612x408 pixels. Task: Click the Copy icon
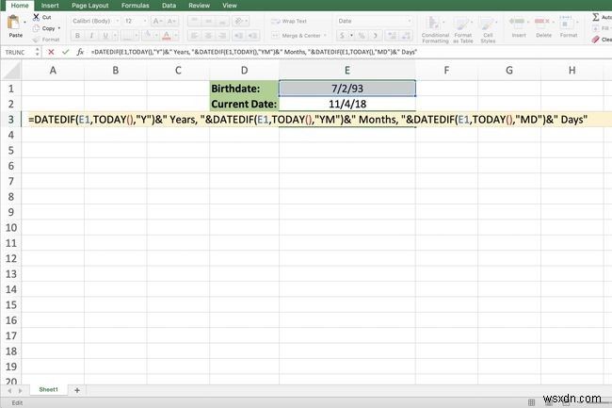pos(37,28)
